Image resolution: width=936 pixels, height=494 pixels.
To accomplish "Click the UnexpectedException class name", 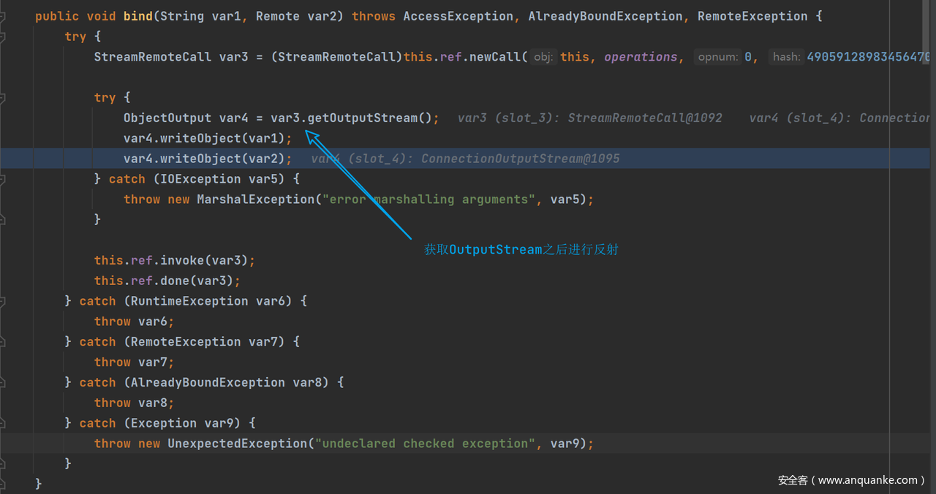I will [238, 444].
